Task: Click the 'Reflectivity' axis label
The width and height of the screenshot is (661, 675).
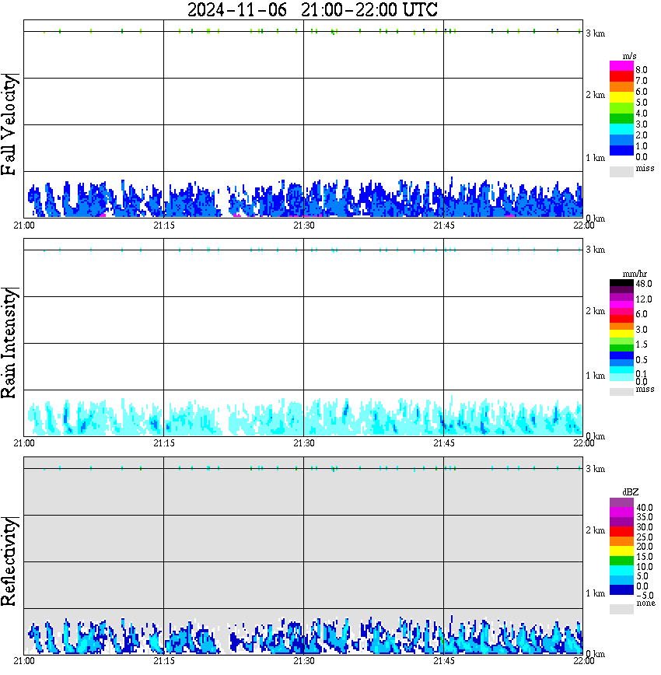Action: click(9, 561)
